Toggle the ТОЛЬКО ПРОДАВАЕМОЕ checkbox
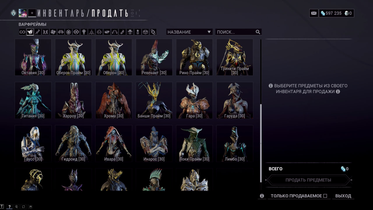Screen dimensions: 373x210 (325, 196)
